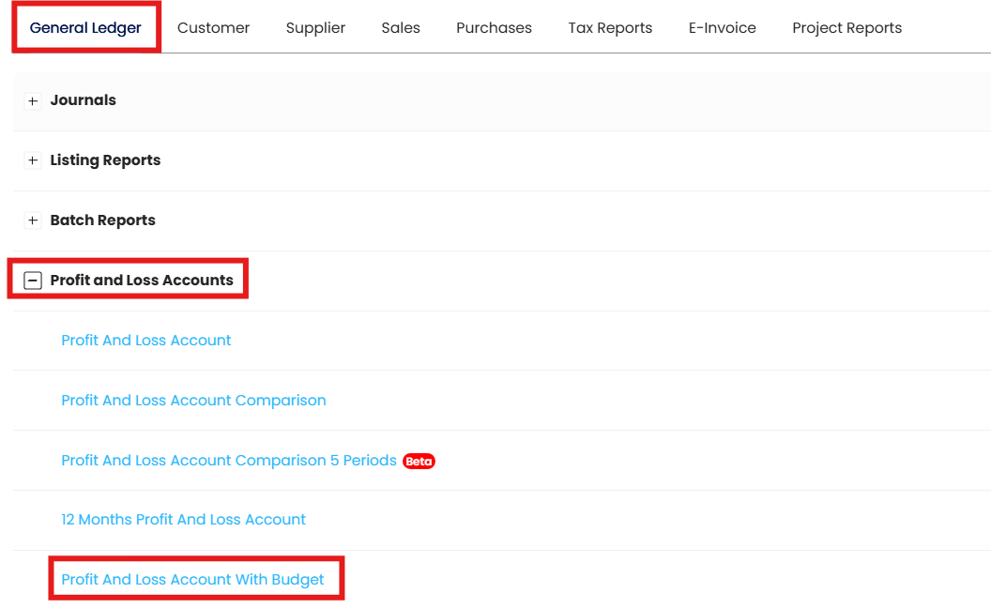The image size is (991, 608).
Task: Open Profit And Loss Account With Budget
Action: [192, 580]
